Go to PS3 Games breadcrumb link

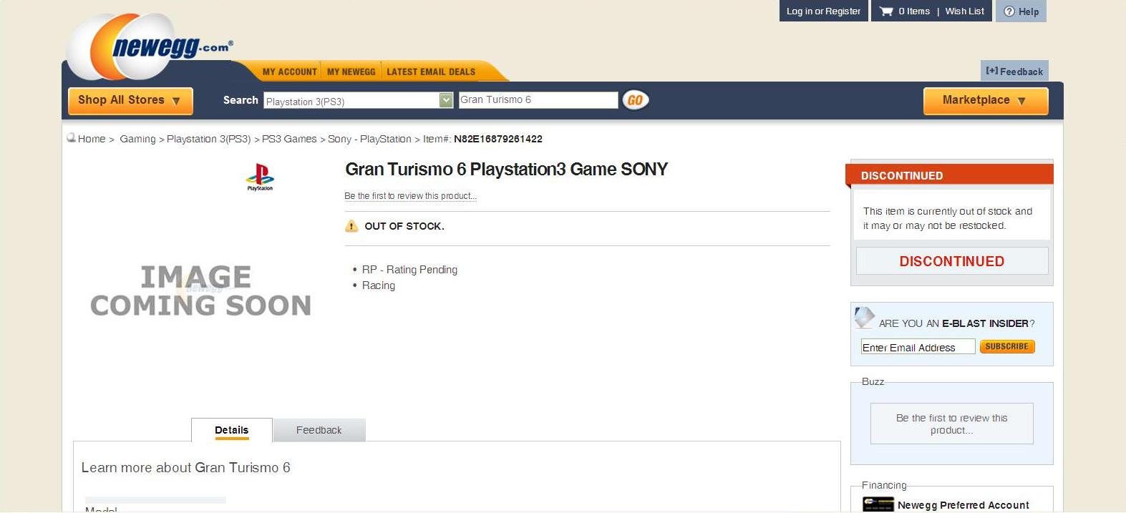[x=289, y=139]
